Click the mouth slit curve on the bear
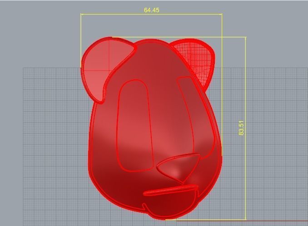The height and width of the screenshot is (226, 308). pos(171,190)
